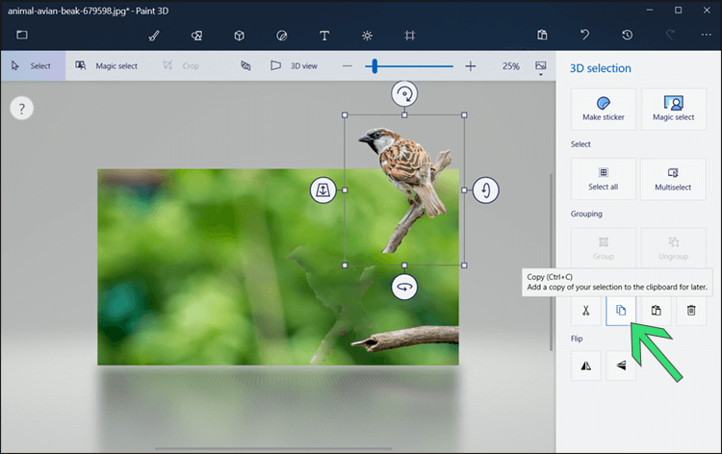This screenshot has height=454, width=722.
Task: Copy the selection using Copy icon
Action: 621,311
